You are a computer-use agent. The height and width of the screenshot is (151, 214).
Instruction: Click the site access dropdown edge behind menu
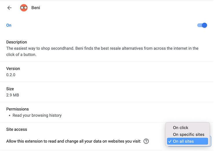[x=210, y=141]
